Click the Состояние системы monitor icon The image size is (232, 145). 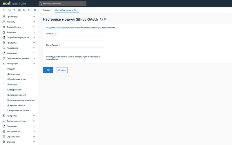click(x=4, y=121)
